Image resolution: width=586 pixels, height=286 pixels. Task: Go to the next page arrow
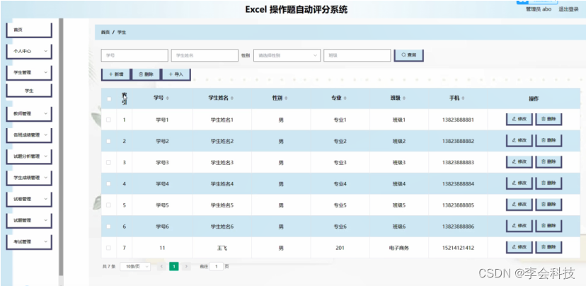click(187, 267)
